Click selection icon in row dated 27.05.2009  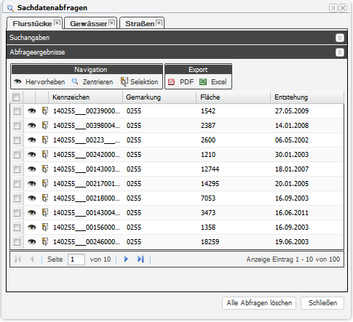[x=45, y=111]
